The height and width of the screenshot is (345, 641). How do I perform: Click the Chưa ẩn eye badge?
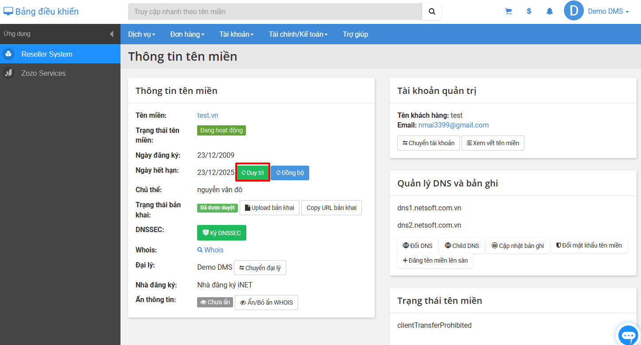[x=215, y=302]
